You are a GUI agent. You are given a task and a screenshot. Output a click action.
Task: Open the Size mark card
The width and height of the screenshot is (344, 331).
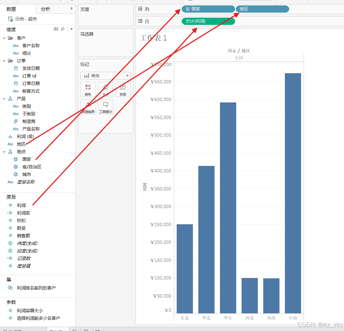pyautogui.click(x=106, y=89)
